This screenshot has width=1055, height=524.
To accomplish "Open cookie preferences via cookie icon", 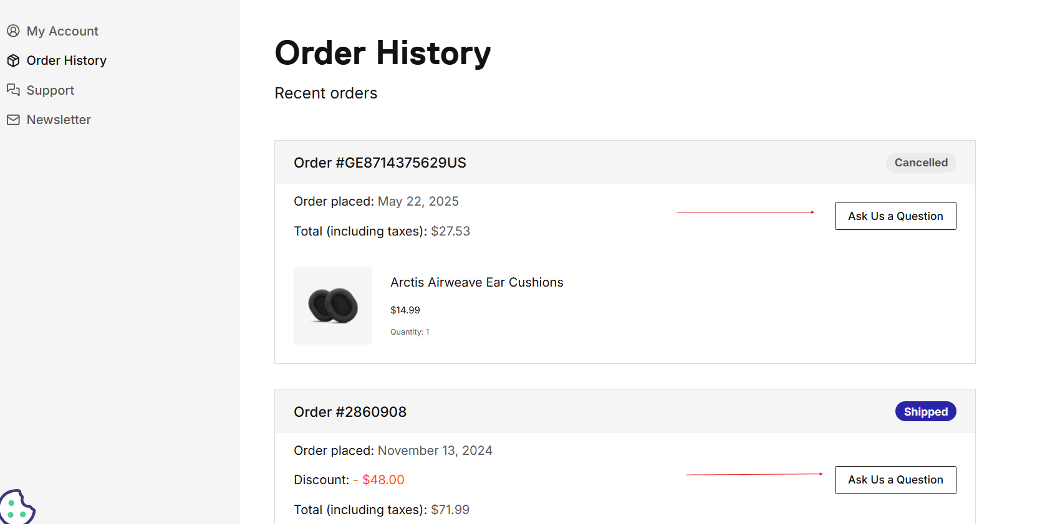I will click(17, 507).
